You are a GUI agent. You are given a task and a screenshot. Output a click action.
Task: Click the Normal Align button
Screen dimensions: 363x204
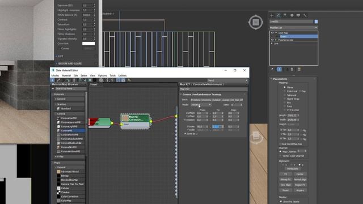tap(300, 180)
